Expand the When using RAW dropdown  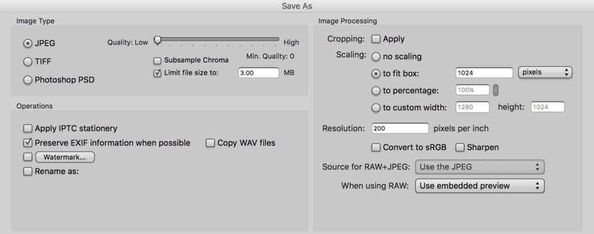point(480,186)
